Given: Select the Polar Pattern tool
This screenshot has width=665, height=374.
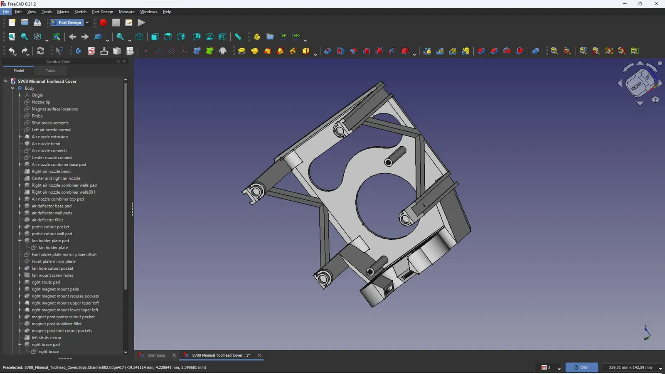Looking at the screenshot, I should point(453,51).
